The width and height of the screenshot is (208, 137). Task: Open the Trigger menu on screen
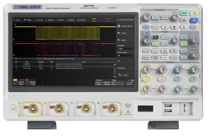28,20
